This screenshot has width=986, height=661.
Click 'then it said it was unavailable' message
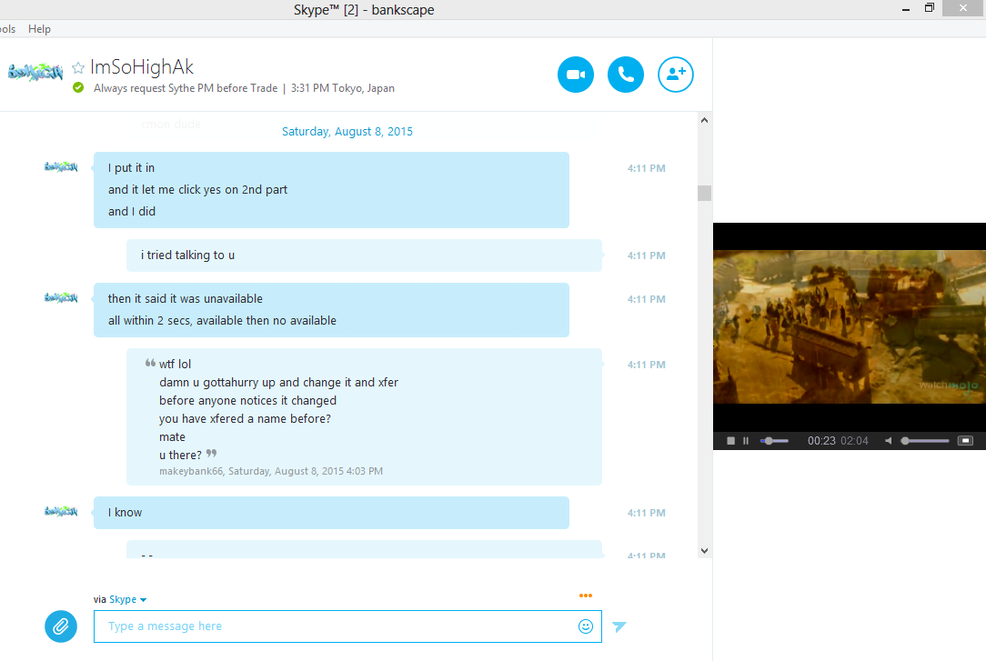pyautogui.click(x=186, y=298)
